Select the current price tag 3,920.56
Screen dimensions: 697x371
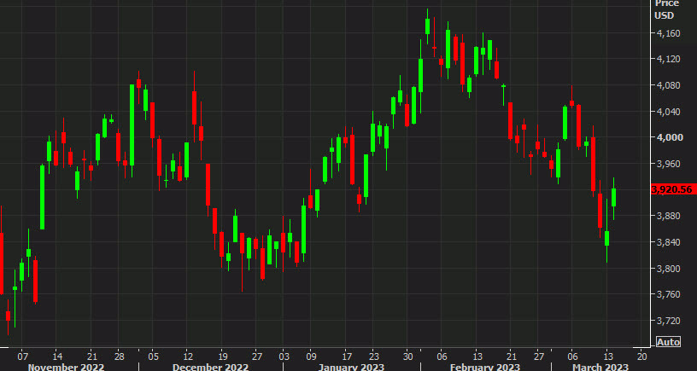click(673, 189)
